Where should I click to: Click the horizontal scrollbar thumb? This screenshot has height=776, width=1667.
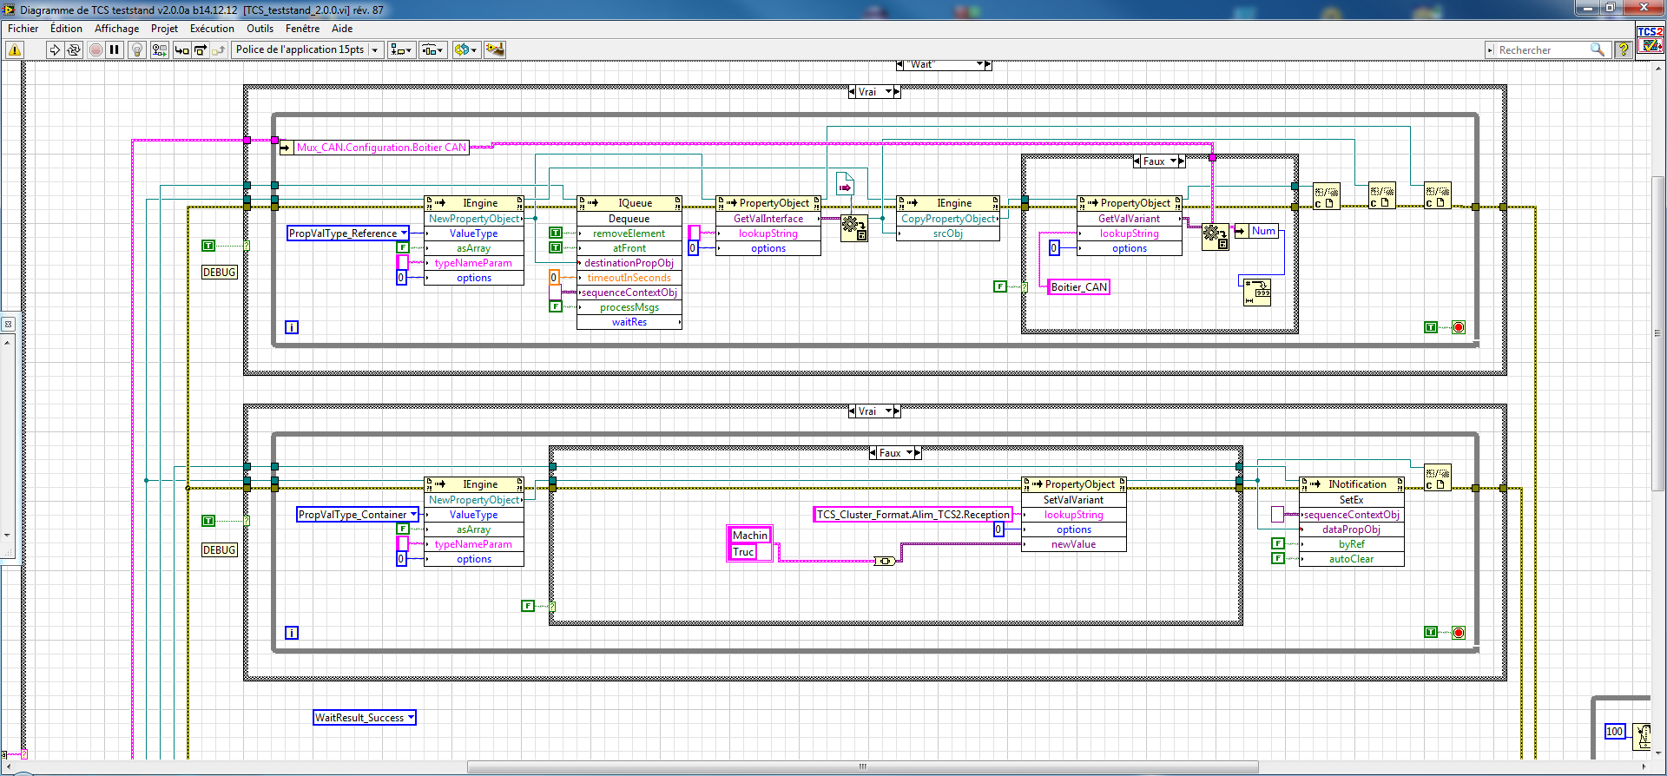(x=863, y=766)
